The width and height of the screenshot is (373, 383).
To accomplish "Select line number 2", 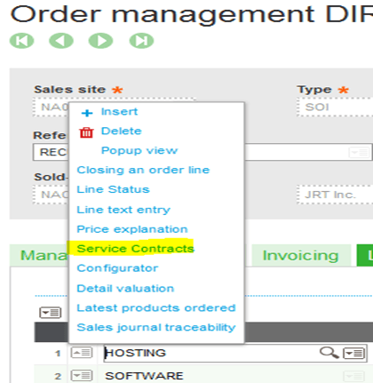I will pos(58,376).
